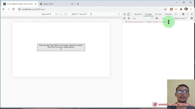Edit the viewport width 640 field
Image resolution: width=195 pixels, height=109 pixels.
click(57, 14)
